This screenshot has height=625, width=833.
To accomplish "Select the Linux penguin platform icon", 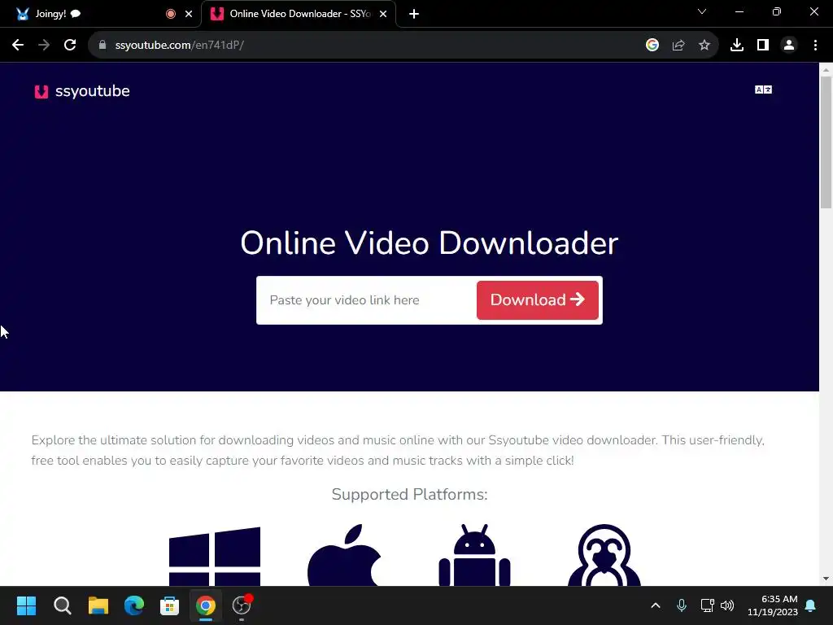I will tap(604, 555).
